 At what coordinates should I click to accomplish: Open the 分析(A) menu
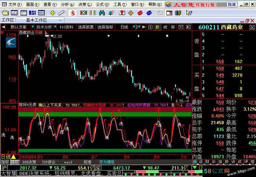(x=68, y=5)
